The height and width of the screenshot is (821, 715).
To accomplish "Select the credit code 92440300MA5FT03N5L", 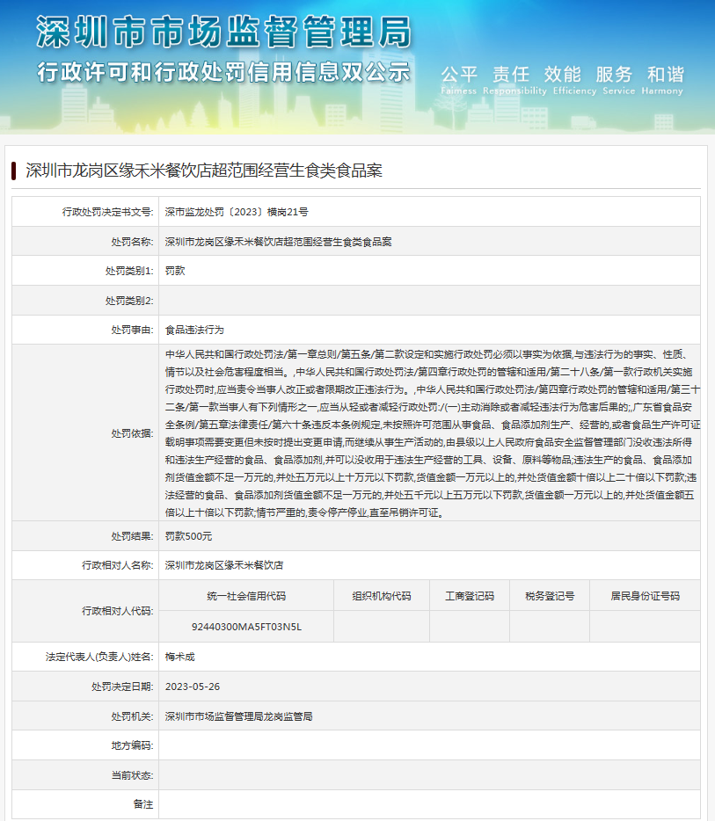I will [246, 627].
